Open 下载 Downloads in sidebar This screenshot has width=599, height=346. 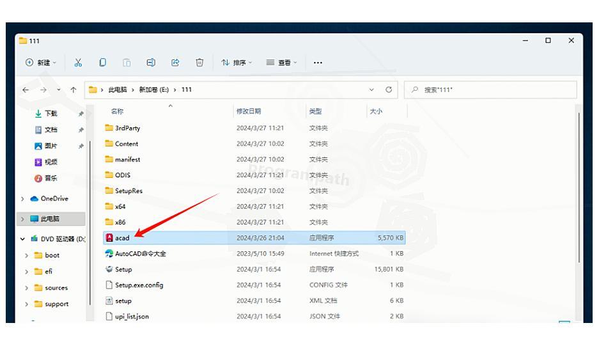[51, 114]
